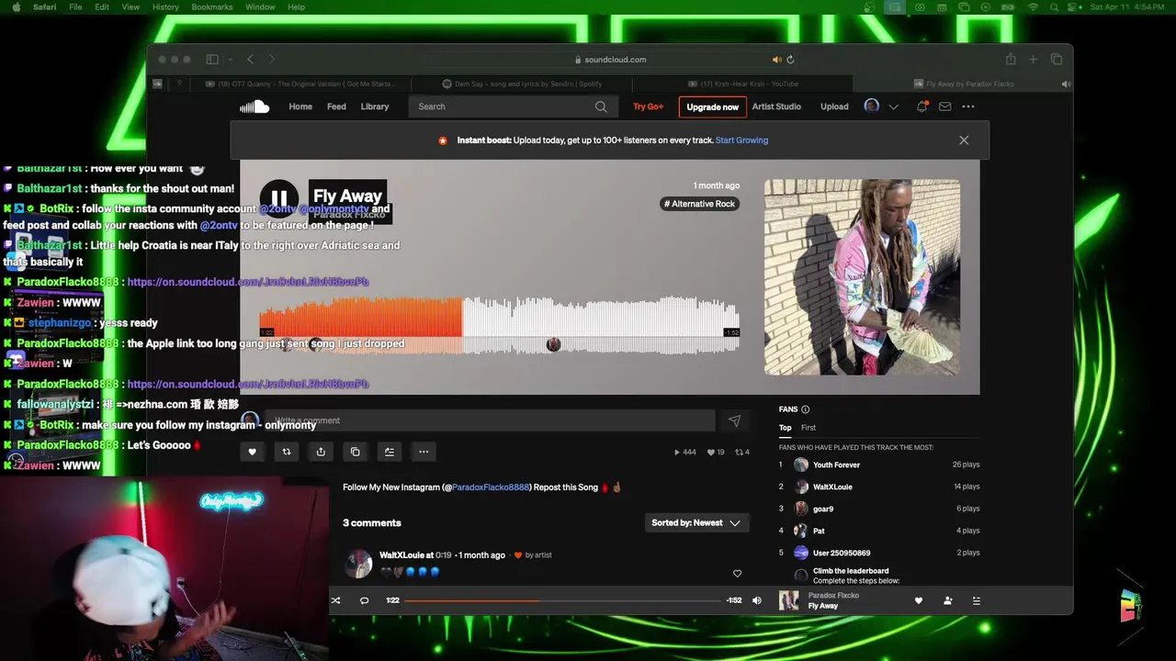Viewport: 1176px width, 661px height.
Task: Open User 250950869 fan profile
Action: [842, 554]
